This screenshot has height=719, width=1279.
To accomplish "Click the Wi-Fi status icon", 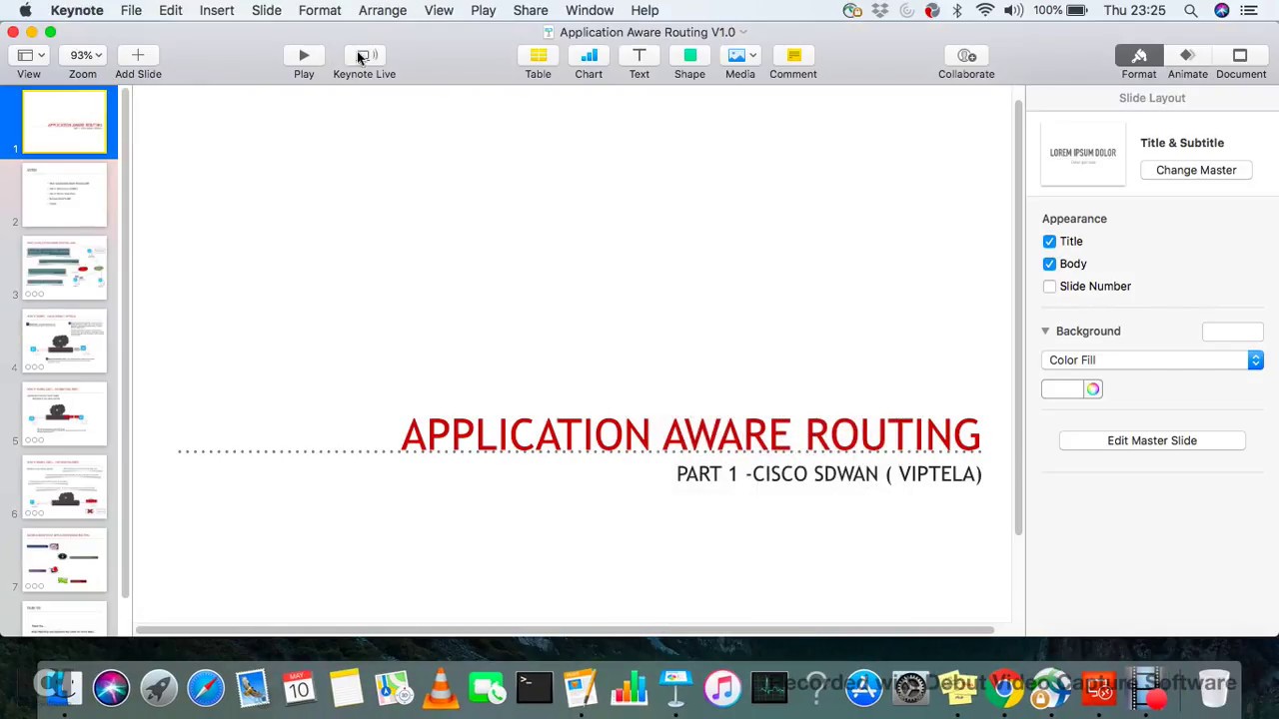I will point(985,10).
